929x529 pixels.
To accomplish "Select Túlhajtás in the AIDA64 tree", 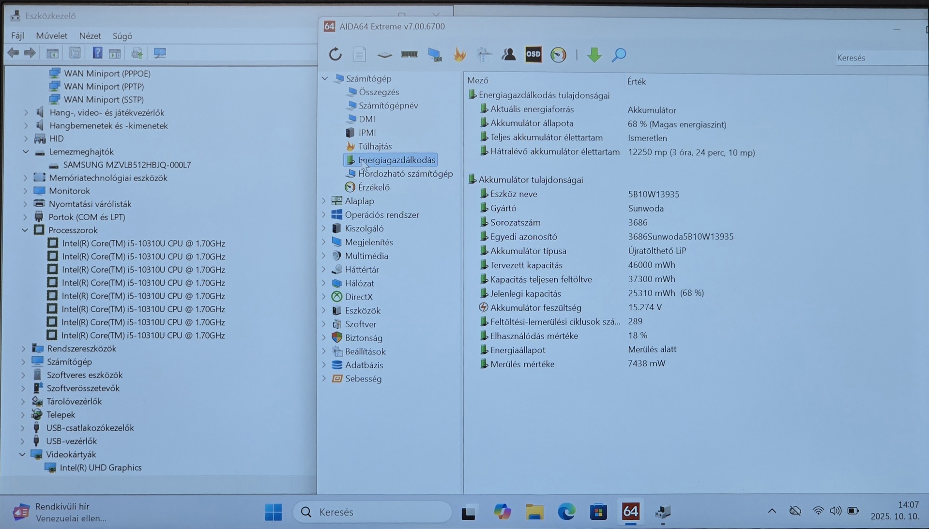I will [x=375, y=146].
